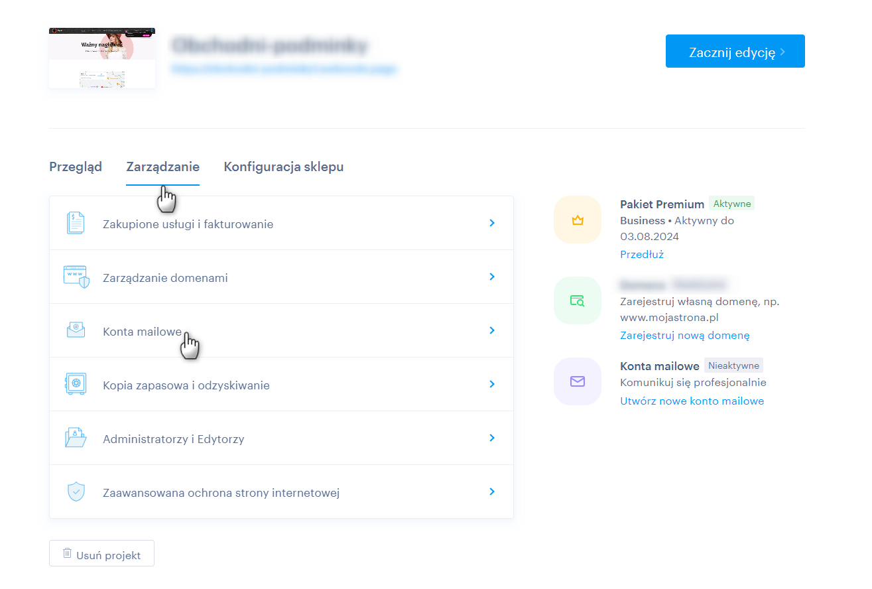Click the safe icon beside Kopia zapasowa i odzyskiwanie
Screen dimensions: 872x589
pyautogui.click(x=76, y=384)
